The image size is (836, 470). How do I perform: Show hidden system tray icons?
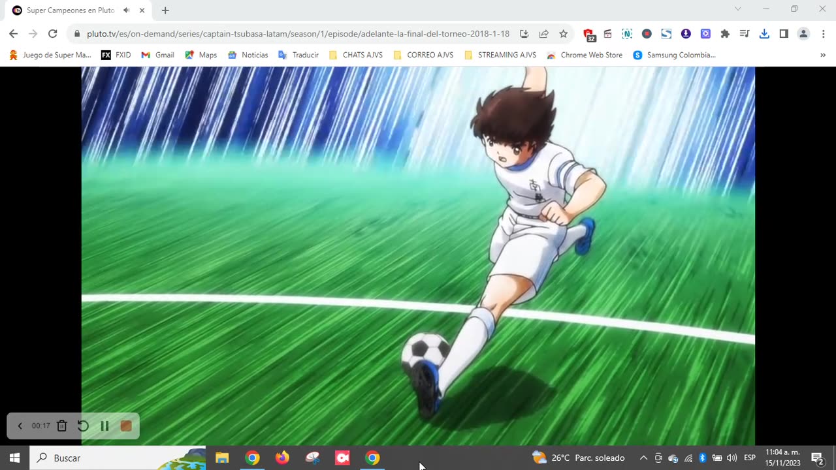[x=643, y=458]
